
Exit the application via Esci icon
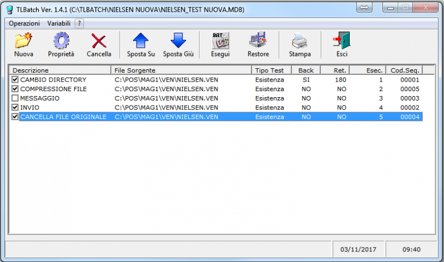click(341, 42)
